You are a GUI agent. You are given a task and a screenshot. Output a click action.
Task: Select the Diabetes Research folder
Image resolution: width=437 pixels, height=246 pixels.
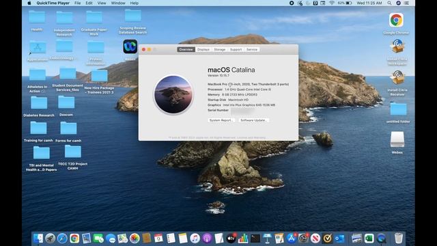[x=39, y=102]
